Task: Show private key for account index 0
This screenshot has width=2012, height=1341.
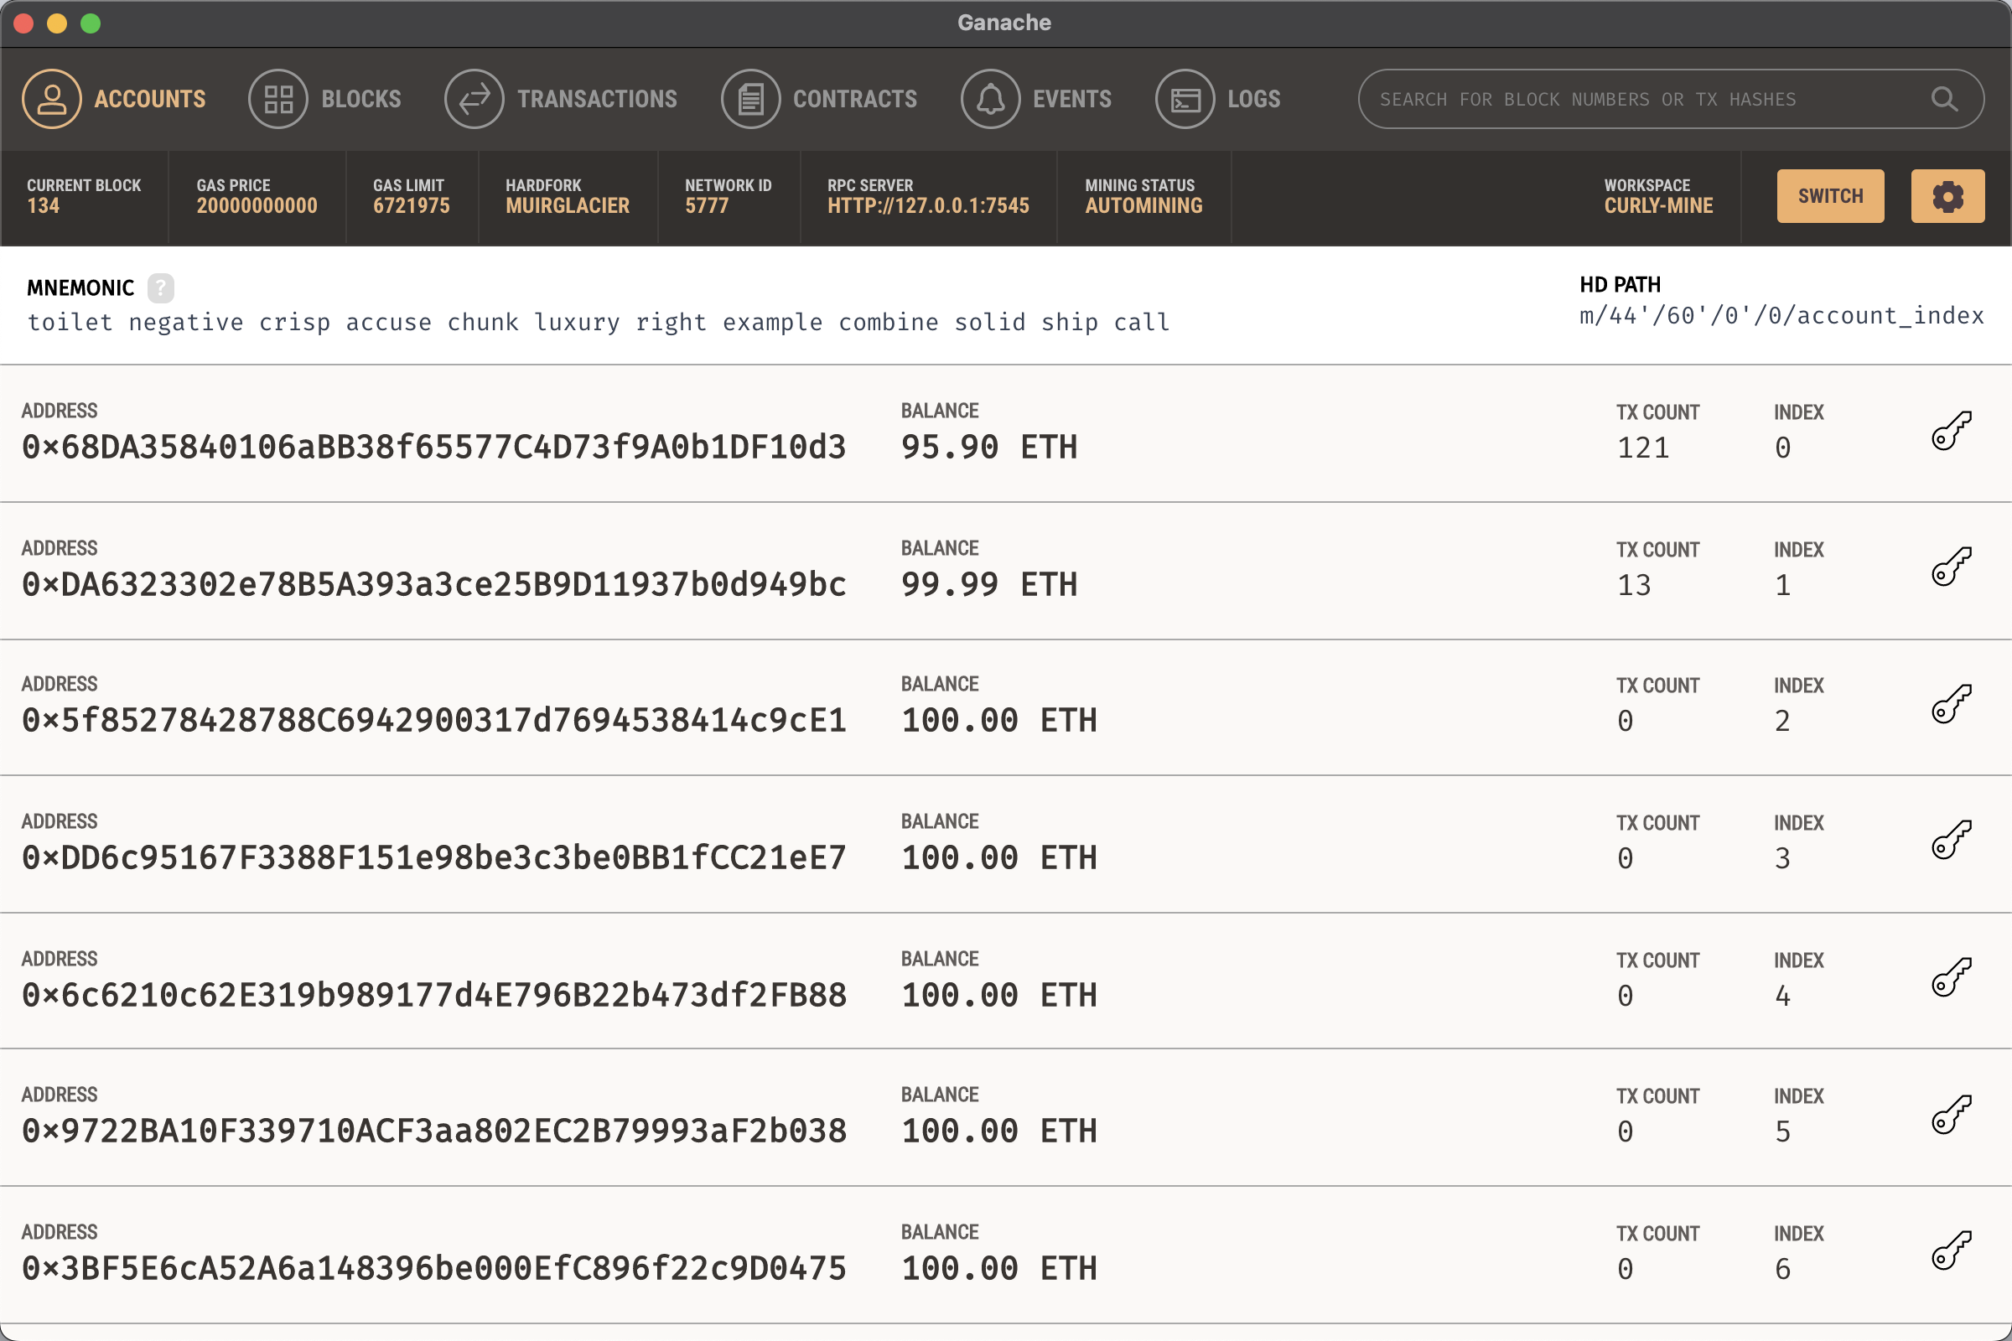Action: click(x=1951, y=430)
